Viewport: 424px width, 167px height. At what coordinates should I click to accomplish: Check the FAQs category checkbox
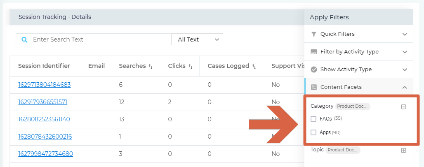[313, 119]
